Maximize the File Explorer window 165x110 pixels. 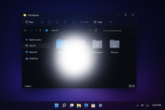click(x=126, y=15)
